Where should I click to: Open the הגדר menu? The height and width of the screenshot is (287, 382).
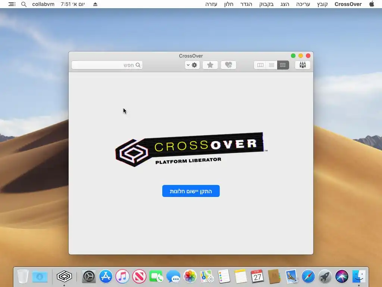tap(246, 4)
